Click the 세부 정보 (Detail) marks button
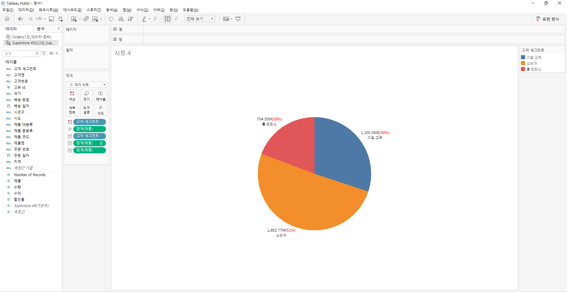The height and width of the screenshot is (292, 567). tap(72, 110)
